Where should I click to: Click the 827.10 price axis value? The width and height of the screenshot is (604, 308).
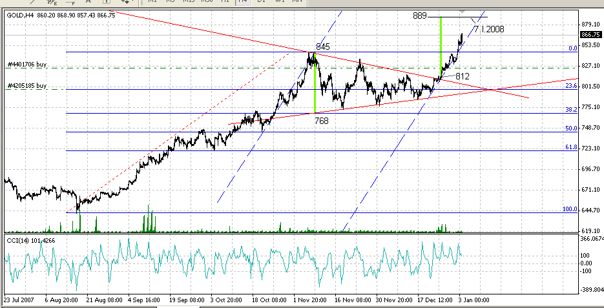591,66
